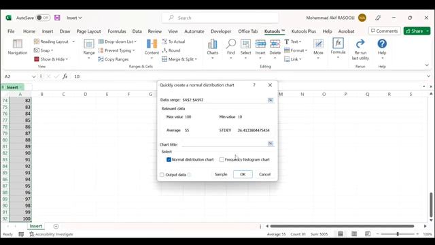The height and width of the screenshot is (245, 435).
Task: Click the Share button
Action: point(415,31)
